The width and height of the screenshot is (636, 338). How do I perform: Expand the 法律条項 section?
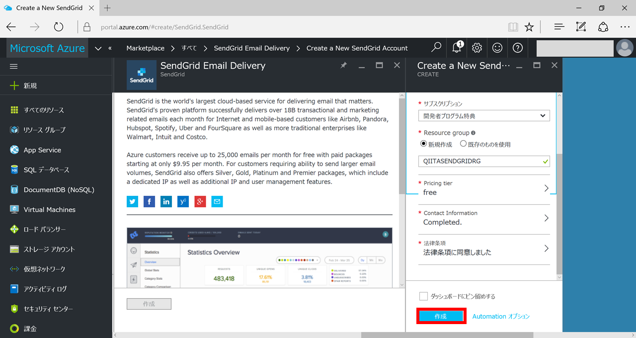click(484, 248)
